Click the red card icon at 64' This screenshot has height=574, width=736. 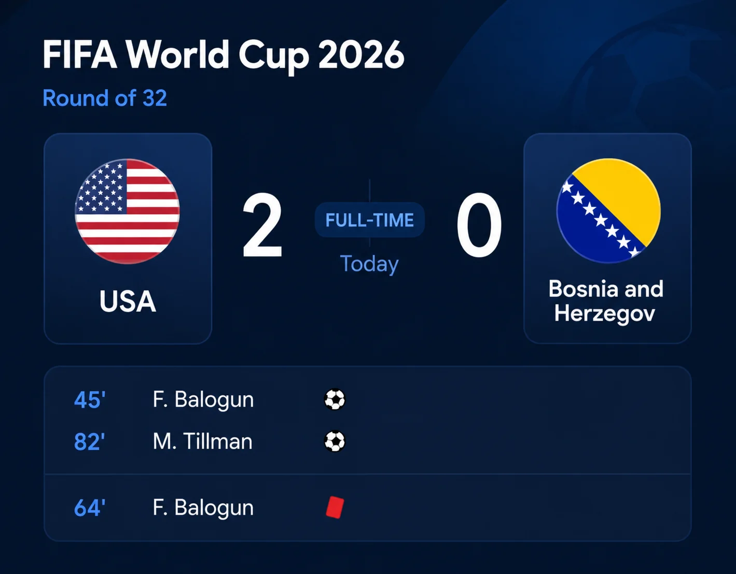click(x=335, y=507)
